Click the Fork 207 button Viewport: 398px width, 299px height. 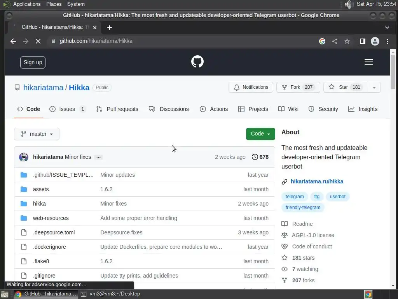click(298, 87)
